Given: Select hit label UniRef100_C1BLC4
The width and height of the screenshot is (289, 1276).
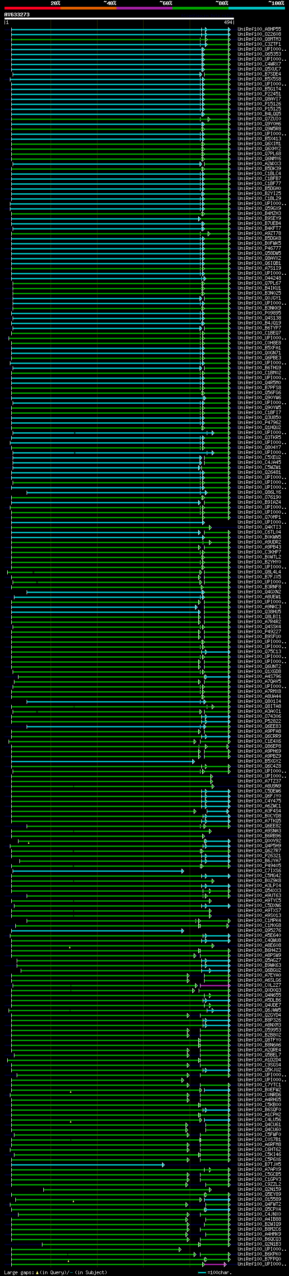Looking at the screenshot, I should [259, 173].
